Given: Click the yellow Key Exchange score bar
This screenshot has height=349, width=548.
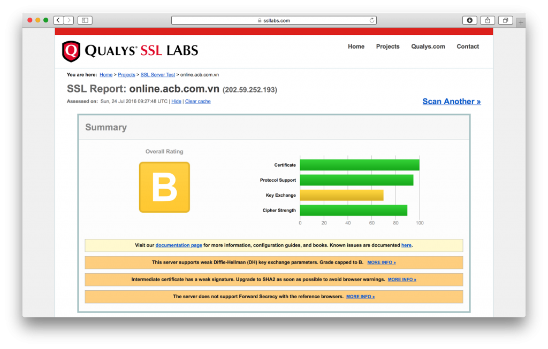Looking at the screenshot, I should click(x=341, y=195).
